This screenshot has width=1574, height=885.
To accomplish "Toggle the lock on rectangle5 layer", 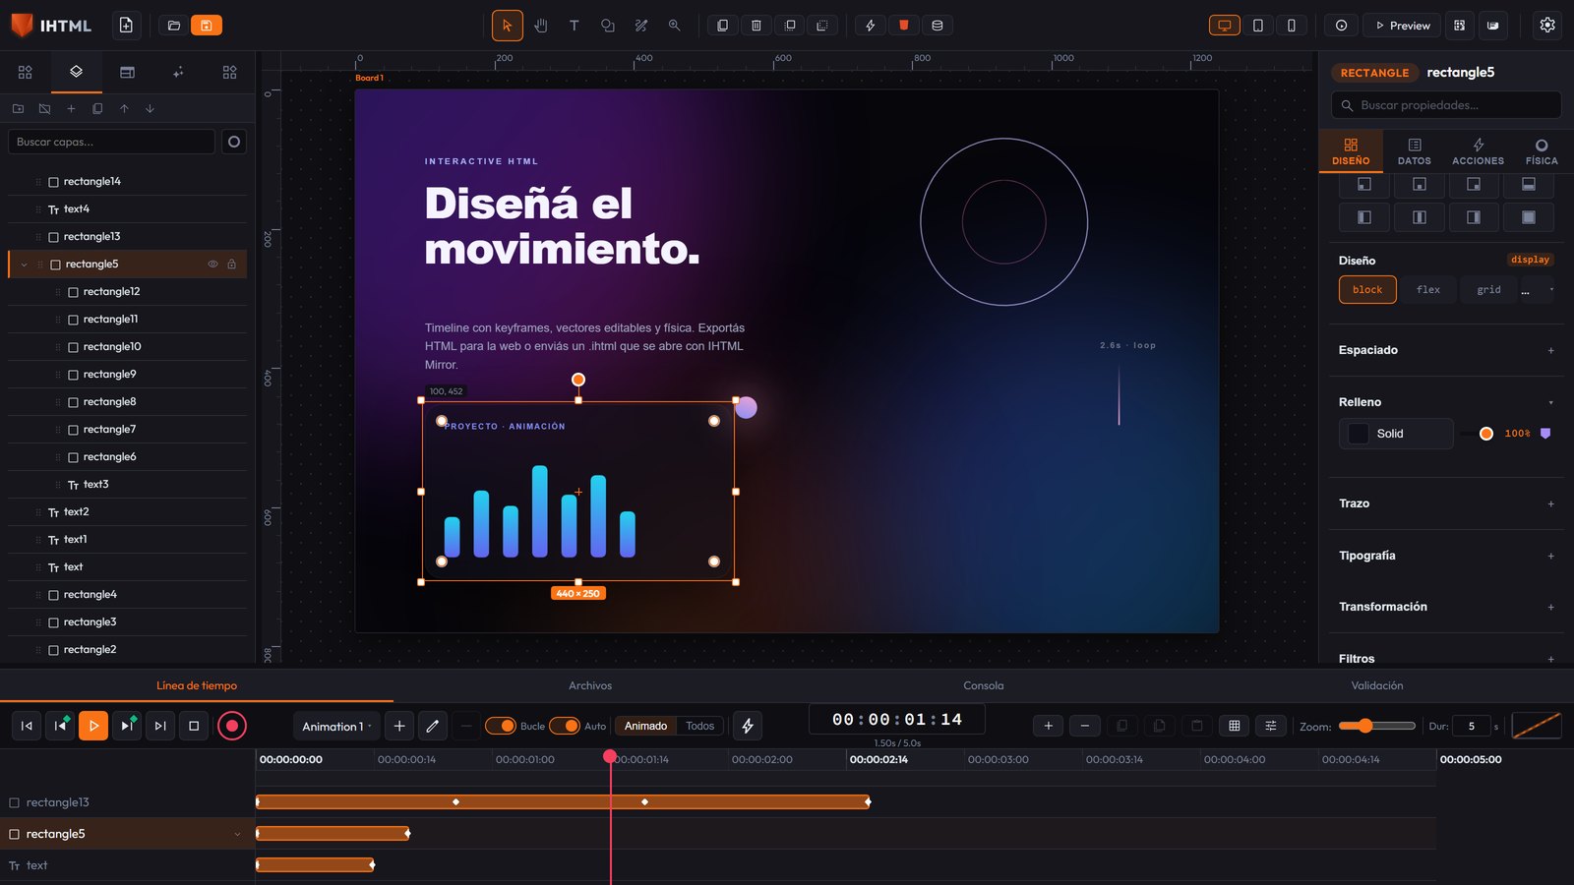I will click(232, 265).
